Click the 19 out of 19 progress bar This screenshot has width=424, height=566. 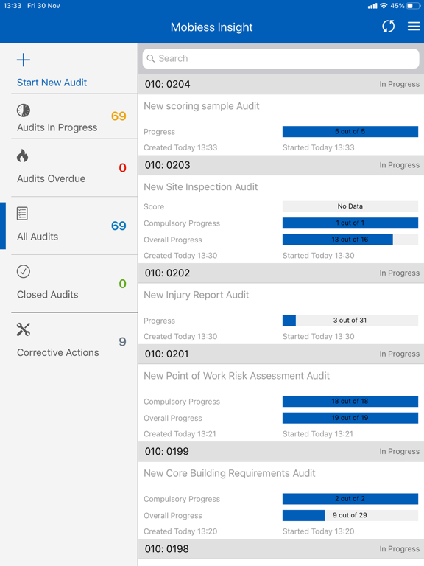(350, 418)
